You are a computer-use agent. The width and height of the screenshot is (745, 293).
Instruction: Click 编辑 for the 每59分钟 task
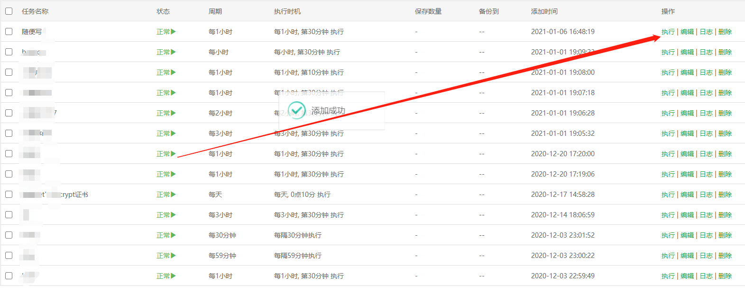687,256
